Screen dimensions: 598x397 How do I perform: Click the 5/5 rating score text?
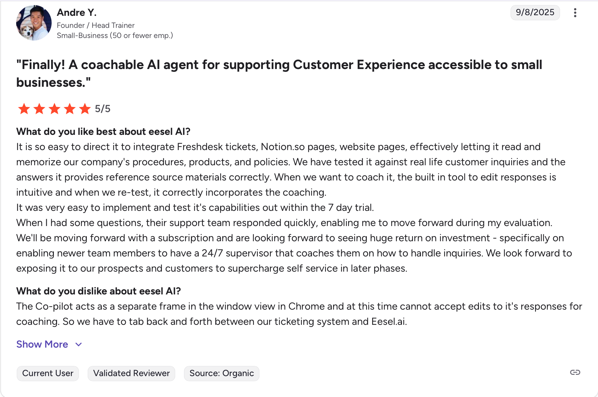pos(103,109)
